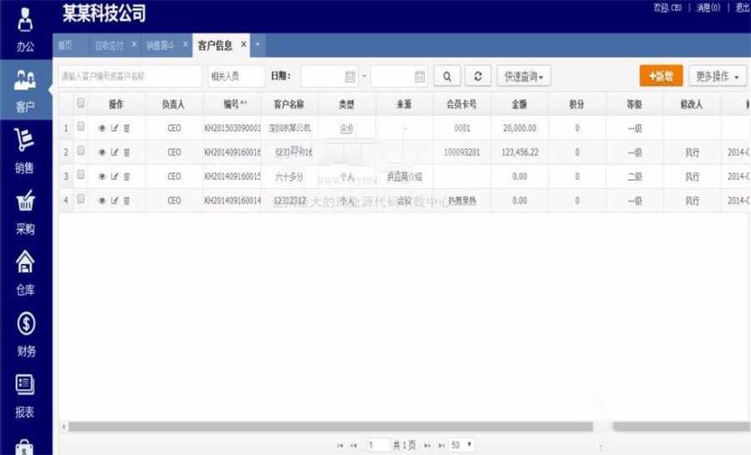Delete customer row KH201503090001
751x455 pixels.
(x=127, y=128)
